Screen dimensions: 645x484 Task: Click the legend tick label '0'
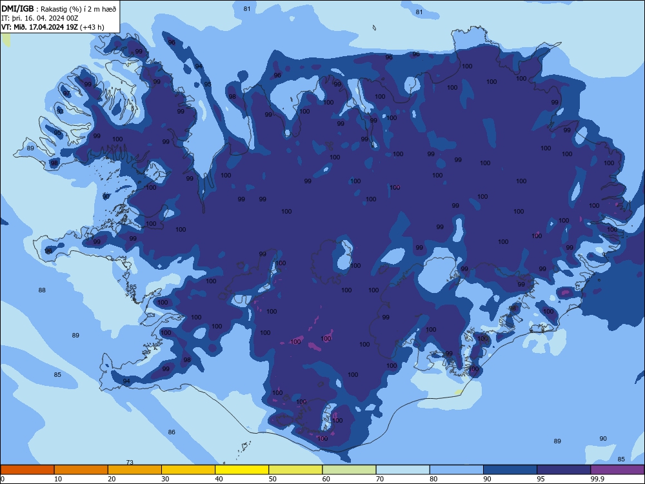3,479
